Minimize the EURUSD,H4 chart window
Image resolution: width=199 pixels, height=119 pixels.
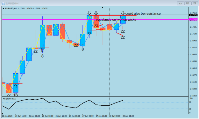180,3
